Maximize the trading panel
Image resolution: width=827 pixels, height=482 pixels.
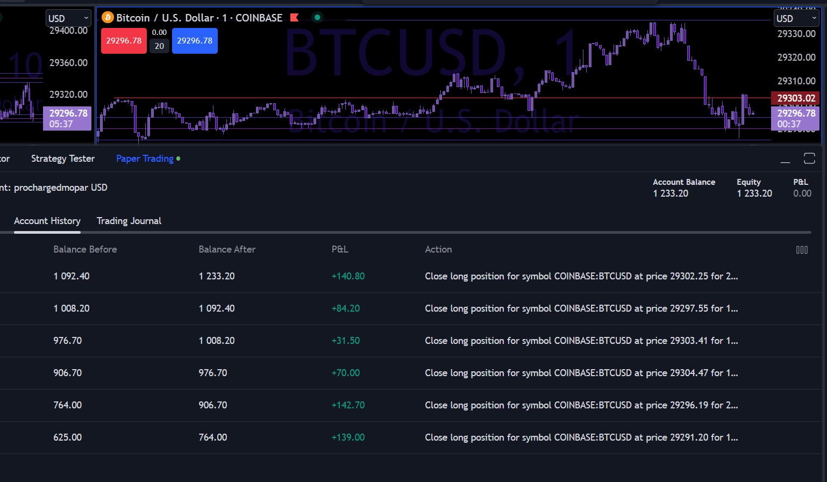point(809,158)
